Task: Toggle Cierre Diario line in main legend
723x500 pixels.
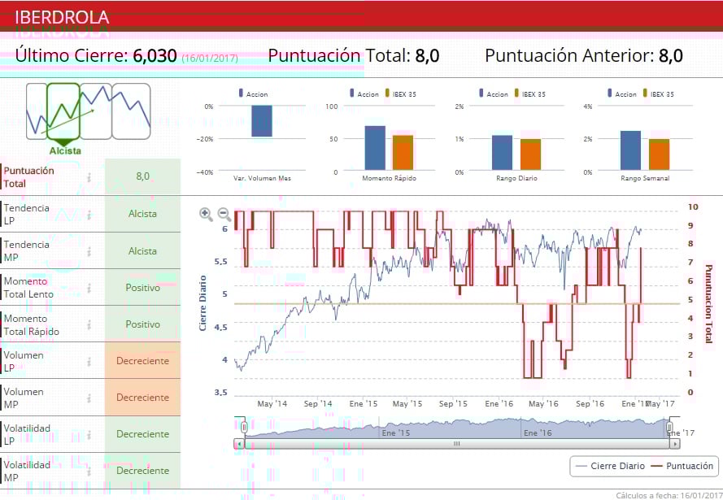Action: (610, 466)
